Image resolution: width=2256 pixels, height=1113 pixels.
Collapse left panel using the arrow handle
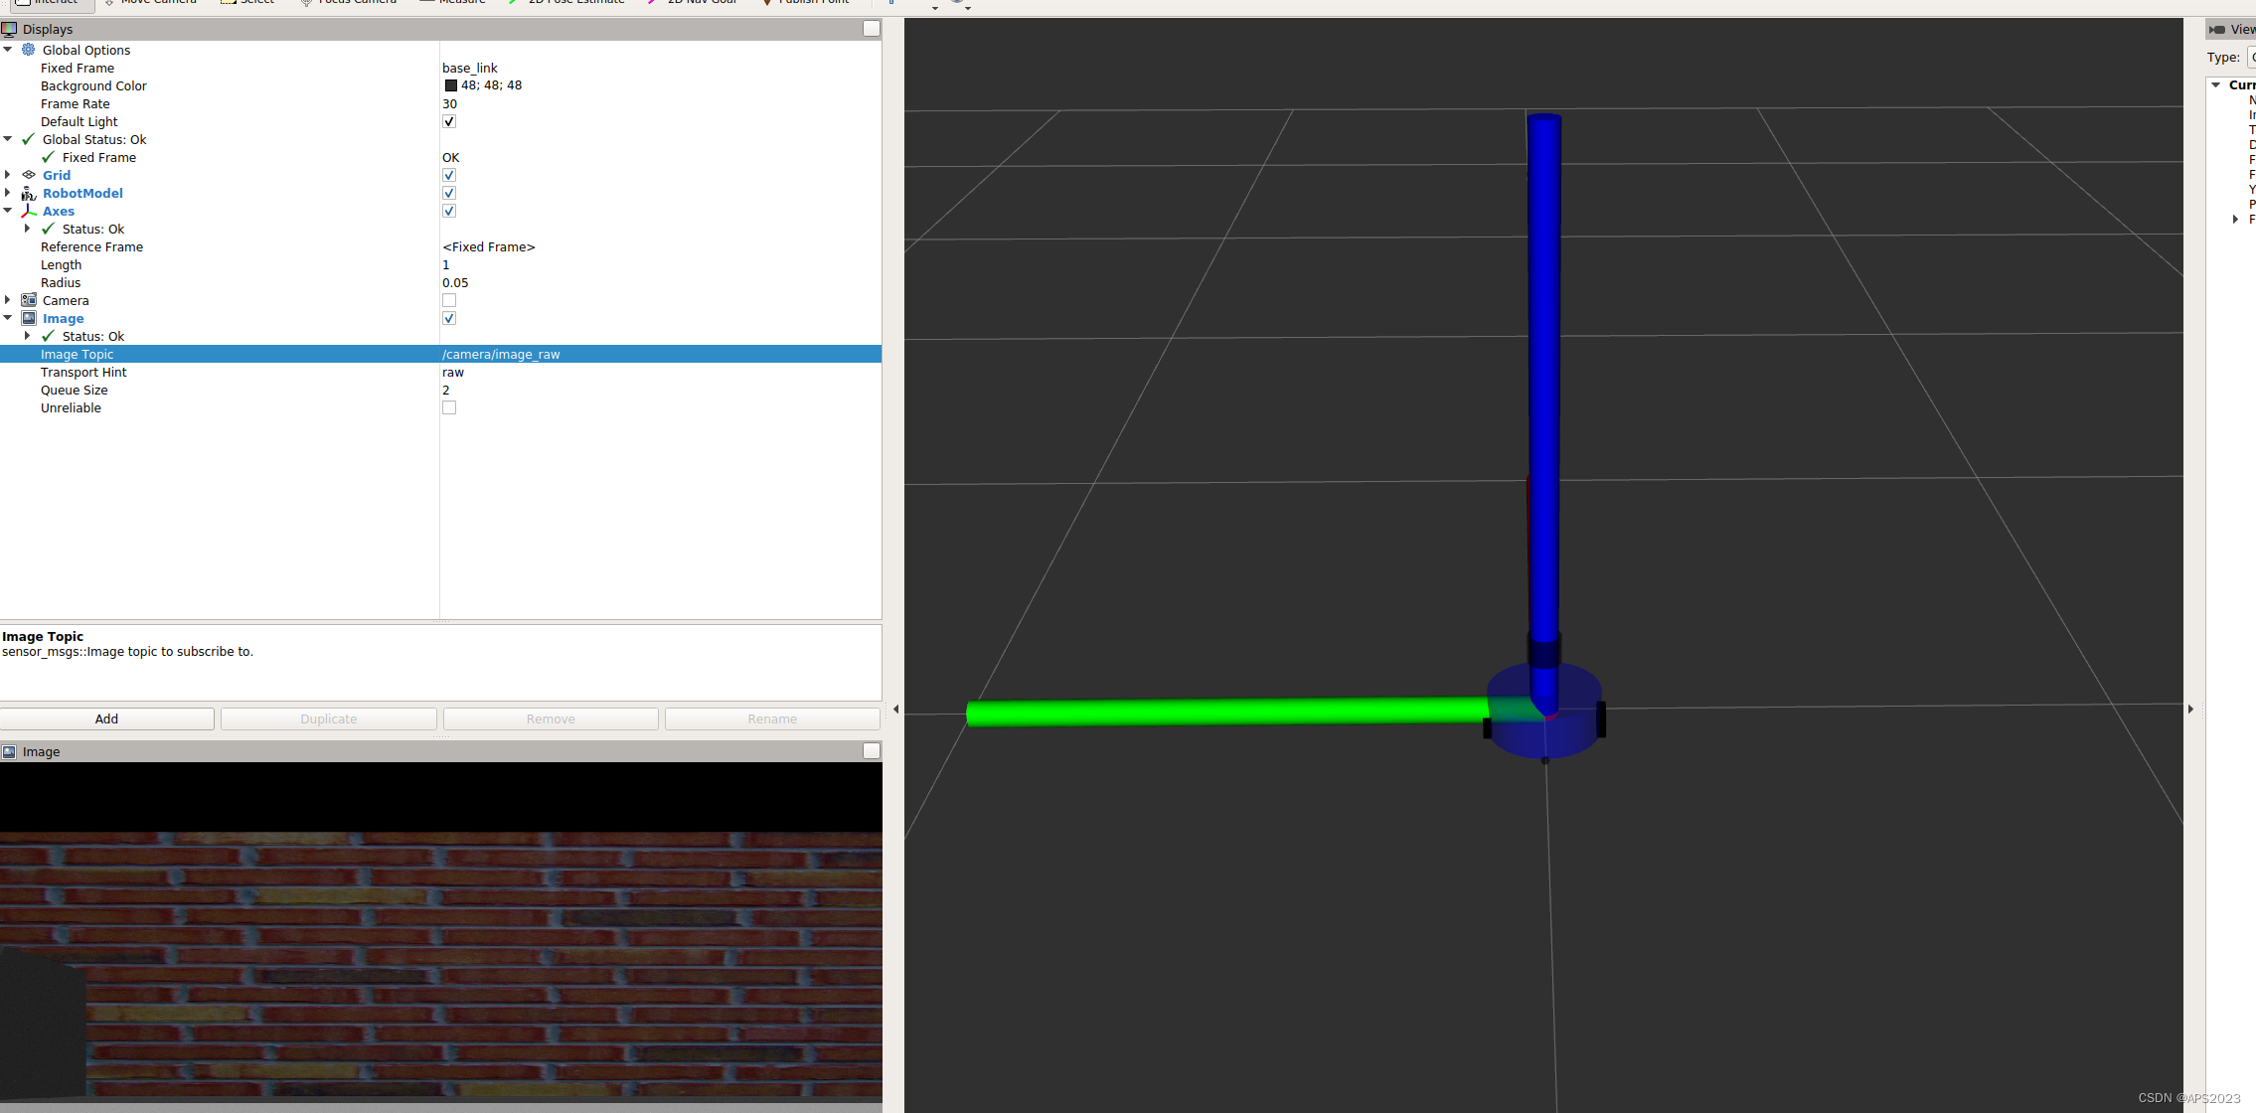point(895,709)
